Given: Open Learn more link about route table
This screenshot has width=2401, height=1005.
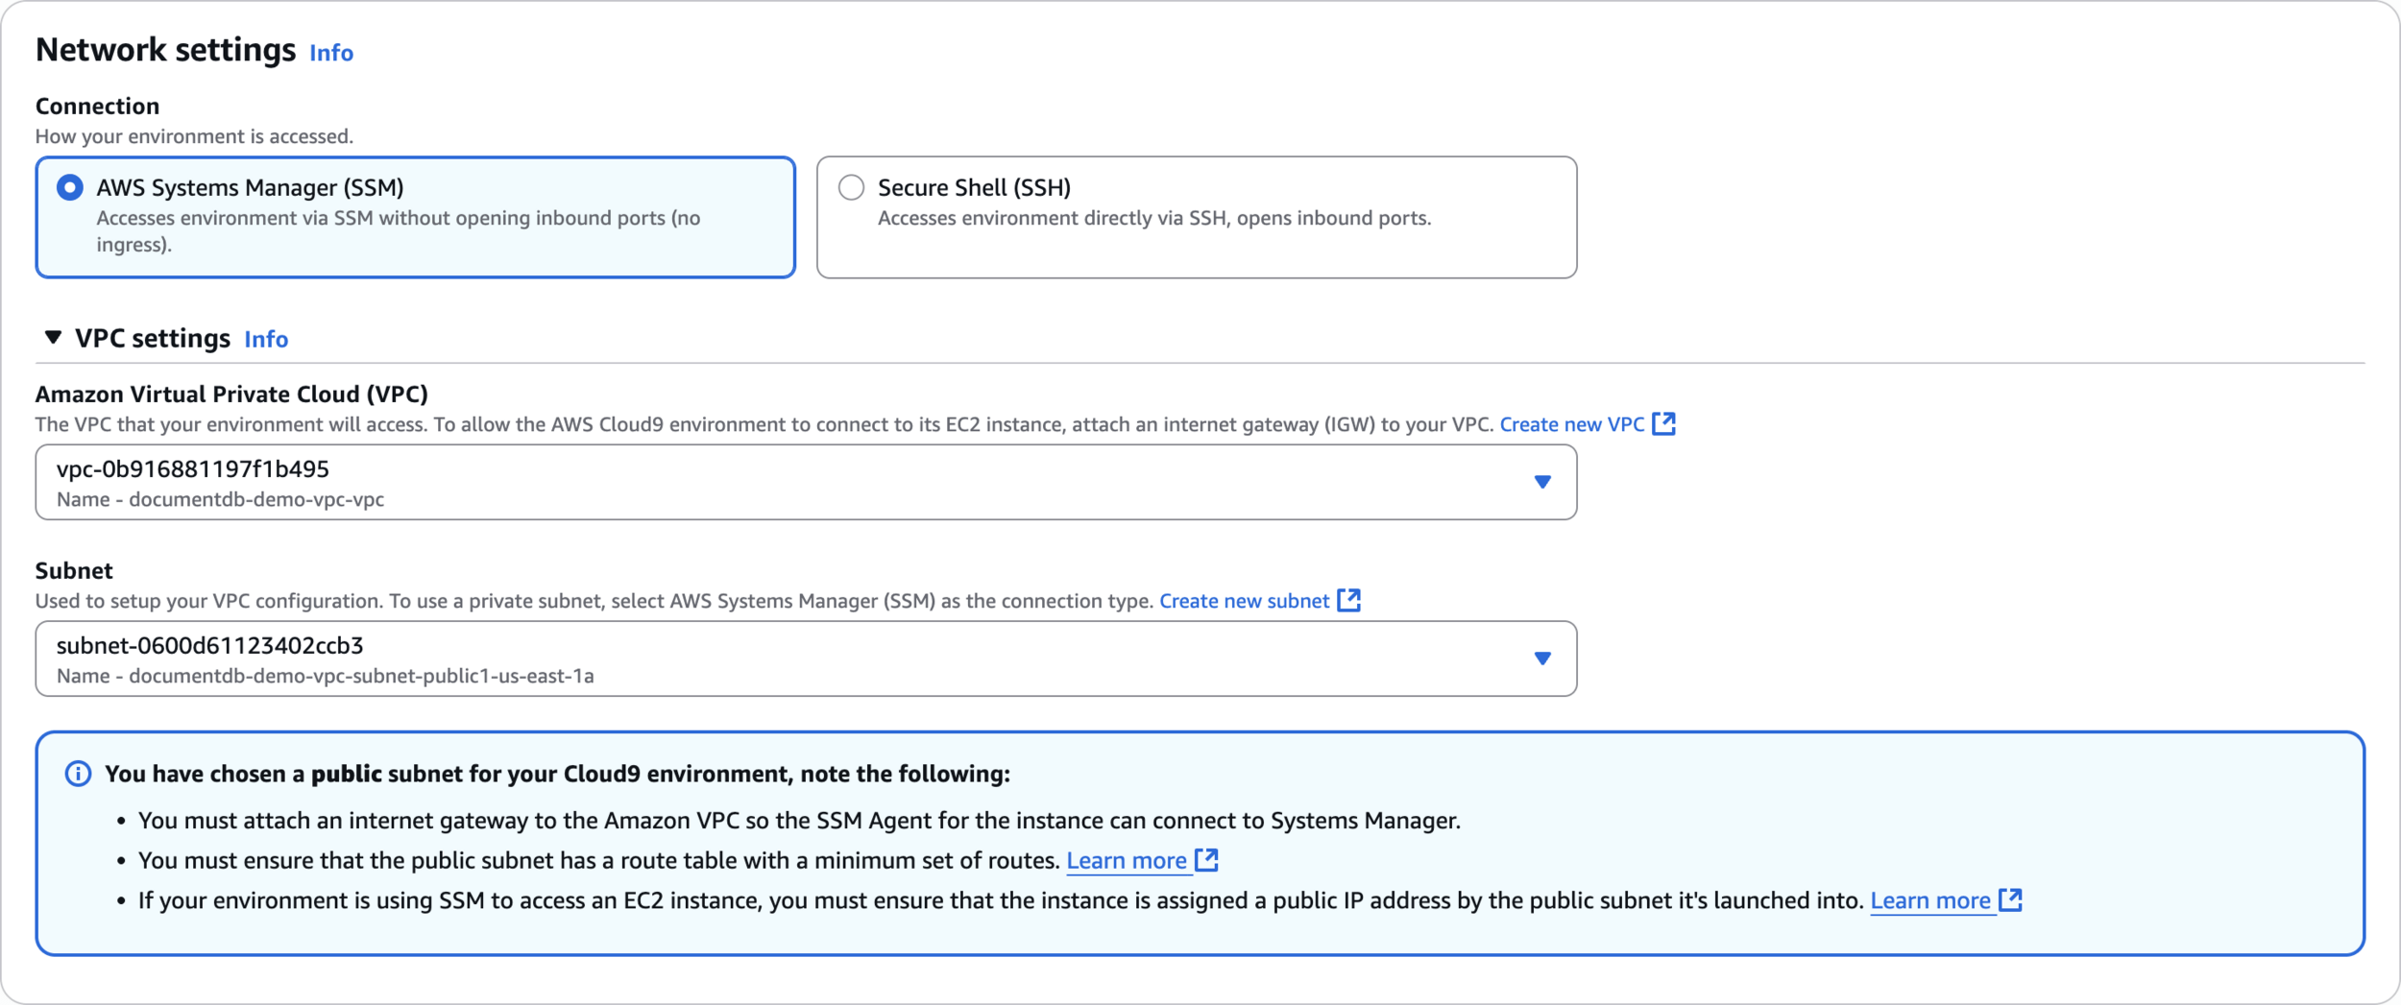Looking at the screenshot, I should coord(1127,860).
